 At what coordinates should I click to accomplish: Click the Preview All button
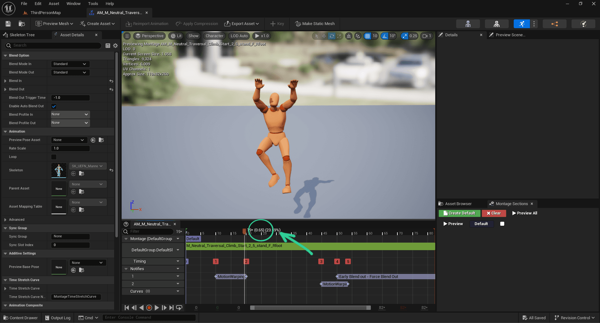(525, 213)
